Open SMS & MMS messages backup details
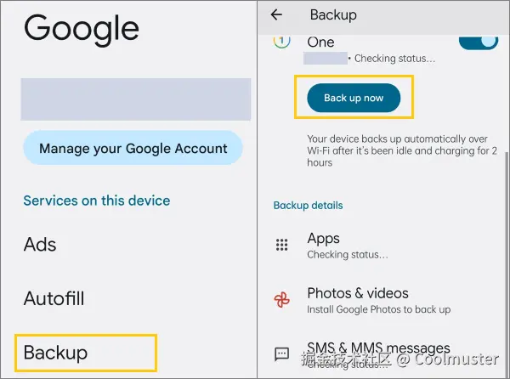 pos(384,355)
